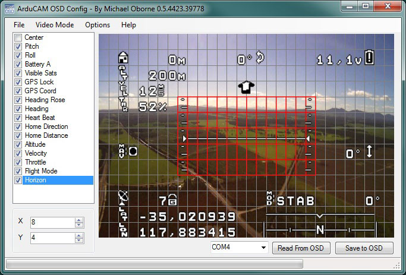
Task: Click the GPS lock icon in preview
Action: tap(172, 200)
